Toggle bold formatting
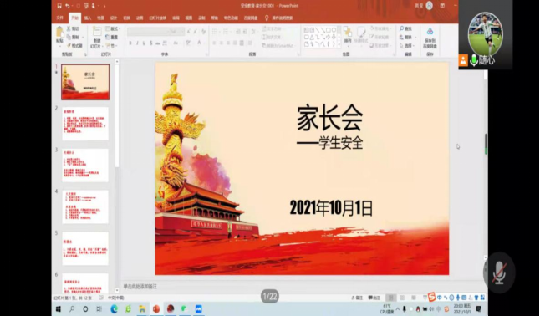This screenshot has height=316, width=540. pyautogui.click(x=130, y=43)
